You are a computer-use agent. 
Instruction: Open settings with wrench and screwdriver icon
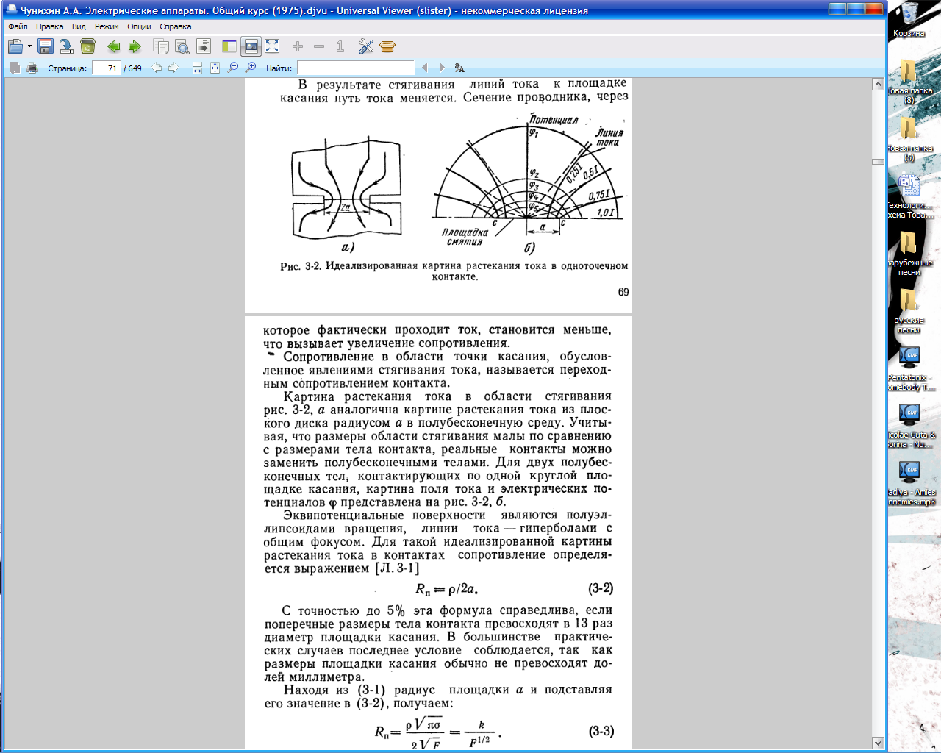coord(366,46)
